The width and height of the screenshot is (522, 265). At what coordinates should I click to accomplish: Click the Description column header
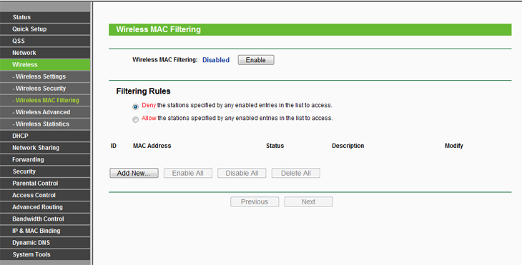pos(348,146)
